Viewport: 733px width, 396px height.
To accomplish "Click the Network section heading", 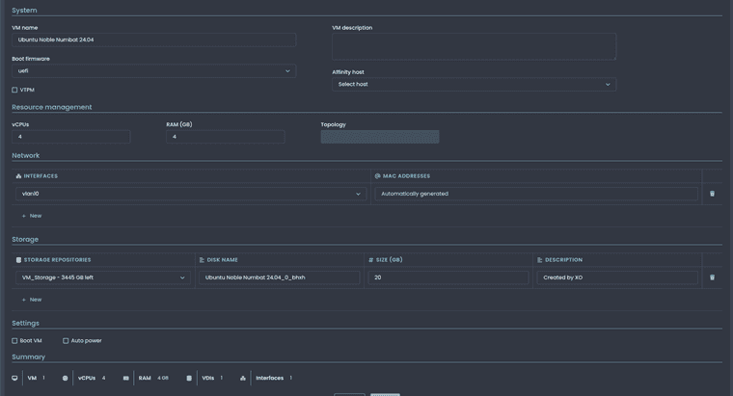I will point(26,155).
